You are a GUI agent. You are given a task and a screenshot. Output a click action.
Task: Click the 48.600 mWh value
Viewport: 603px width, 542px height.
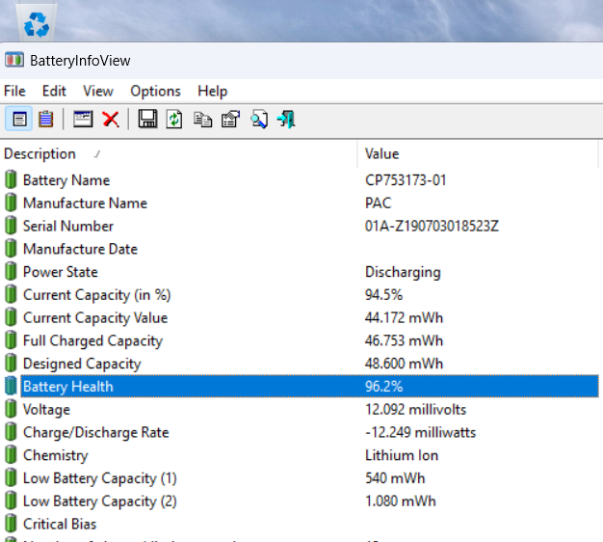click(404, 363)
